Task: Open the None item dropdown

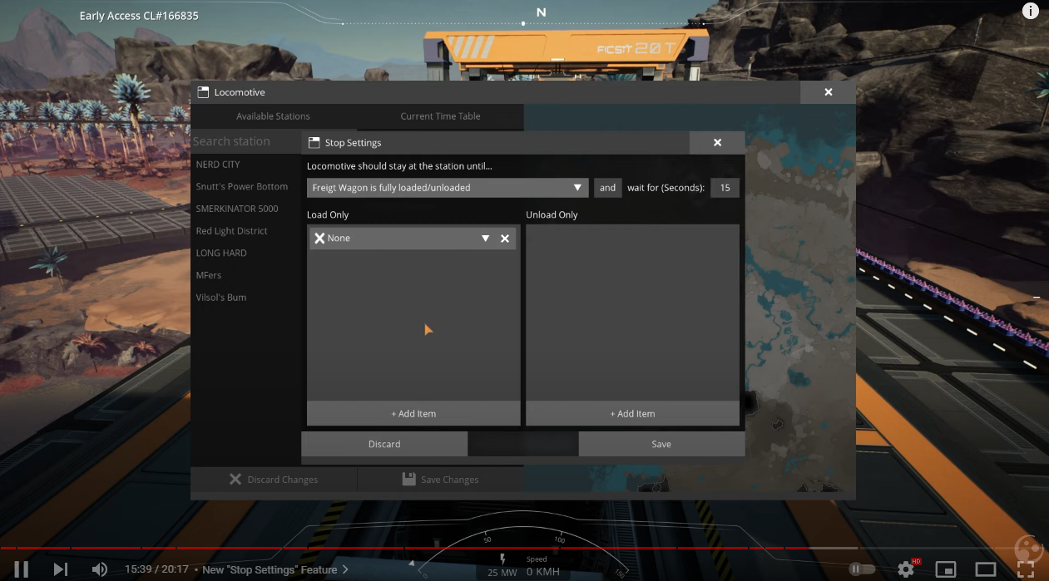Action: [485, 239]
